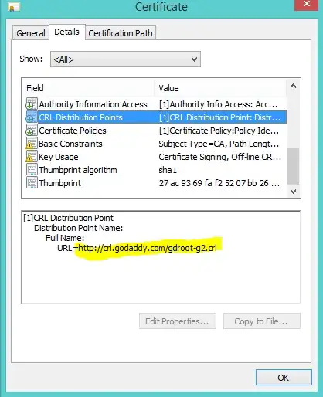Click the [1]CRL Distribution Point heading line

click(x=68, y=218)
